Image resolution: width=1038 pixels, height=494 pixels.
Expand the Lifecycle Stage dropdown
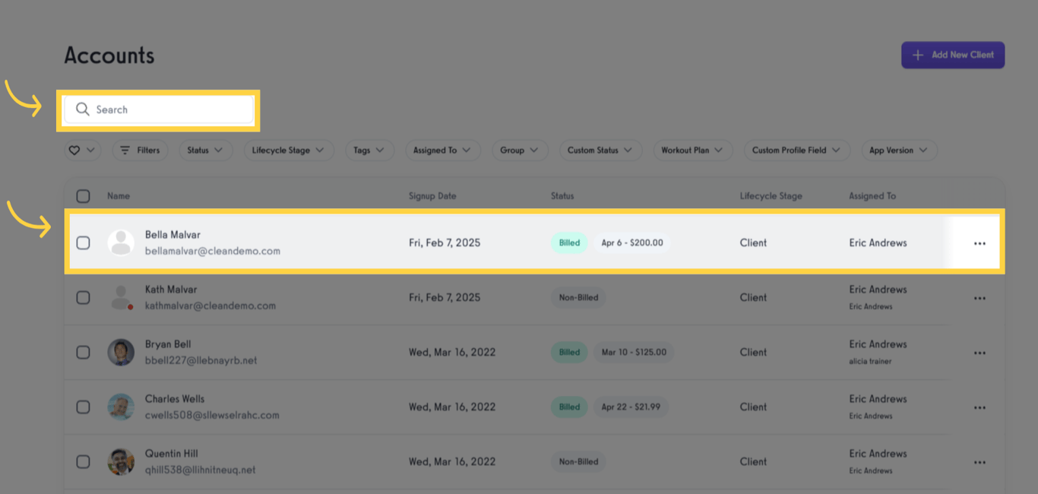click(289, 150)
